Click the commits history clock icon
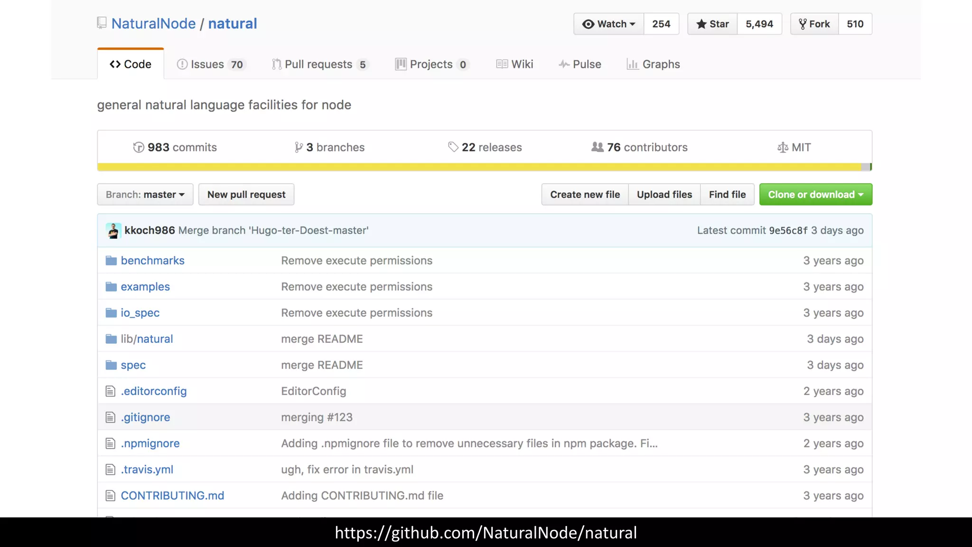The height and width of the screenshot is (547, 972). 139,147
